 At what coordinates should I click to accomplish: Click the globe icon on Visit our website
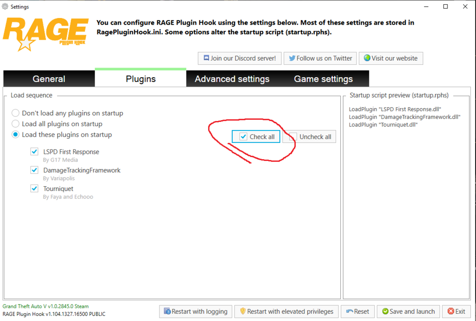(367, 58)
